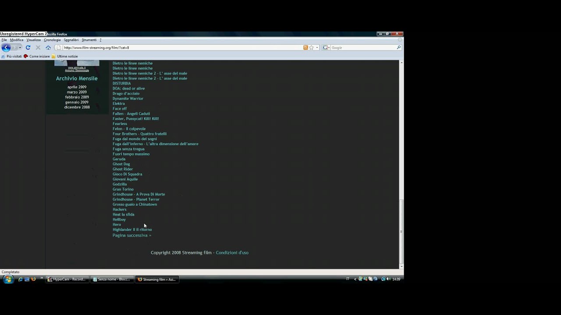
Task: Open the Segnalibri menu
Action: (71, 40)
